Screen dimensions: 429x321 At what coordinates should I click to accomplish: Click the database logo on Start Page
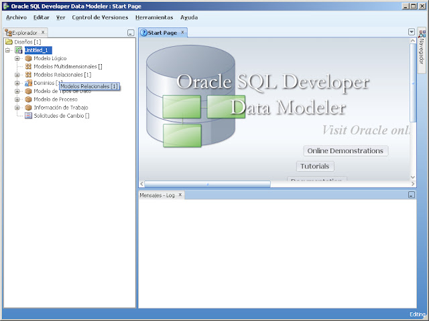190,96
